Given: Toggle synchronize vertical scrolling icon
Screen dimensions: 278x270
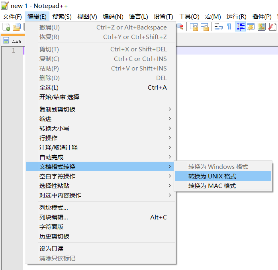Looking at the screenshot, I should 194,27.
